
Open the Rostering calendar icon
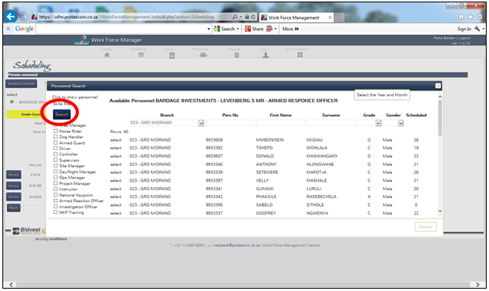[141, 55]
